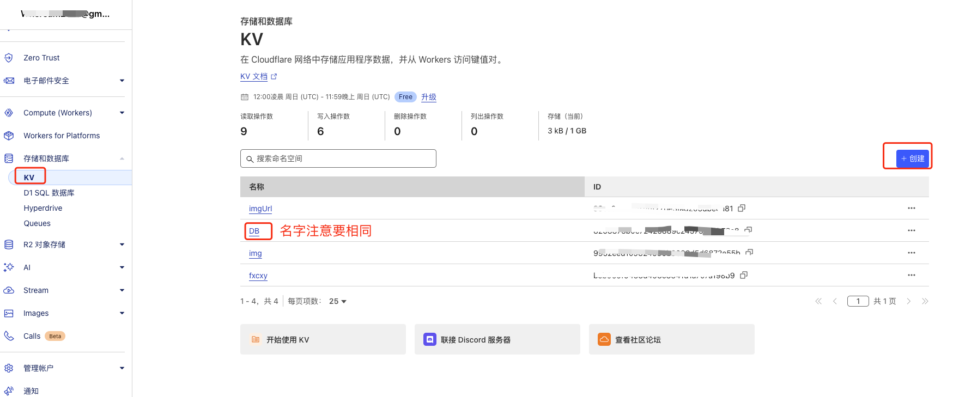The width and height of the screenshot is (953, 397).
Task: Click the Discord icon in 联接 Discord card
Action: pyautogui.click(x=430, y=339)
